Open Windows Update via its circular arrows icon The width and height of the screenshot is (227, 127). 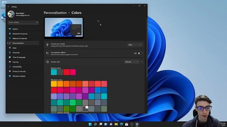(10, 76)
